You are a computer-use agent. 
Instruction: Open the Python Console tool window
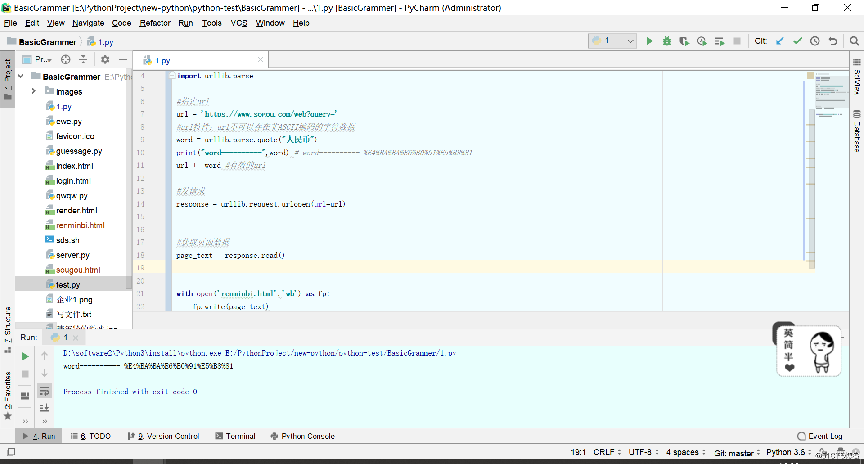coord(302,436)
